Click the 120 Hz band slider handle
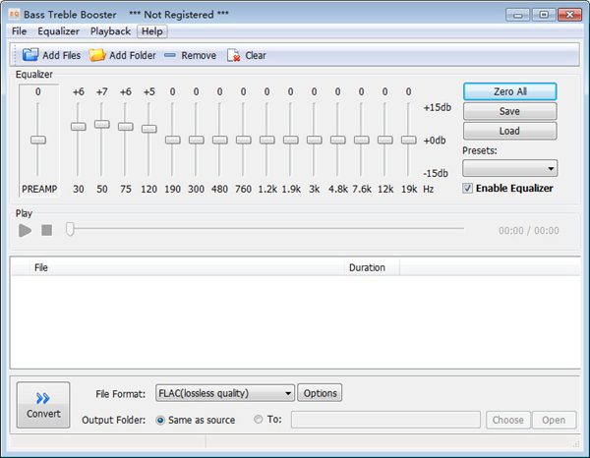This screenshot has height=458, width=590. (x=149, y=129)
